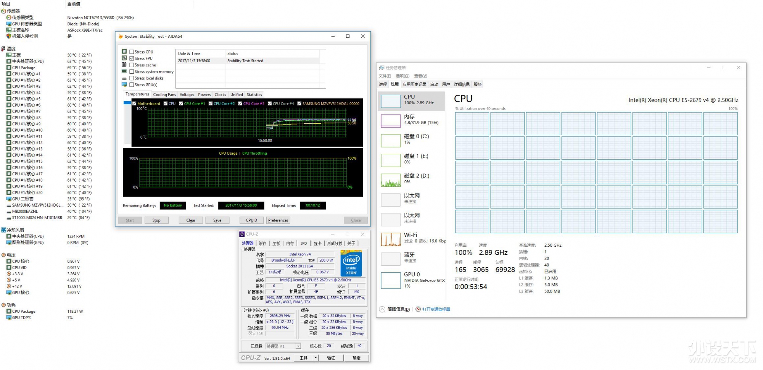Switch to the Cooling Fans tab
This screenshot has height=370, width=763.
pyautogui.click(x=164, y=95)
